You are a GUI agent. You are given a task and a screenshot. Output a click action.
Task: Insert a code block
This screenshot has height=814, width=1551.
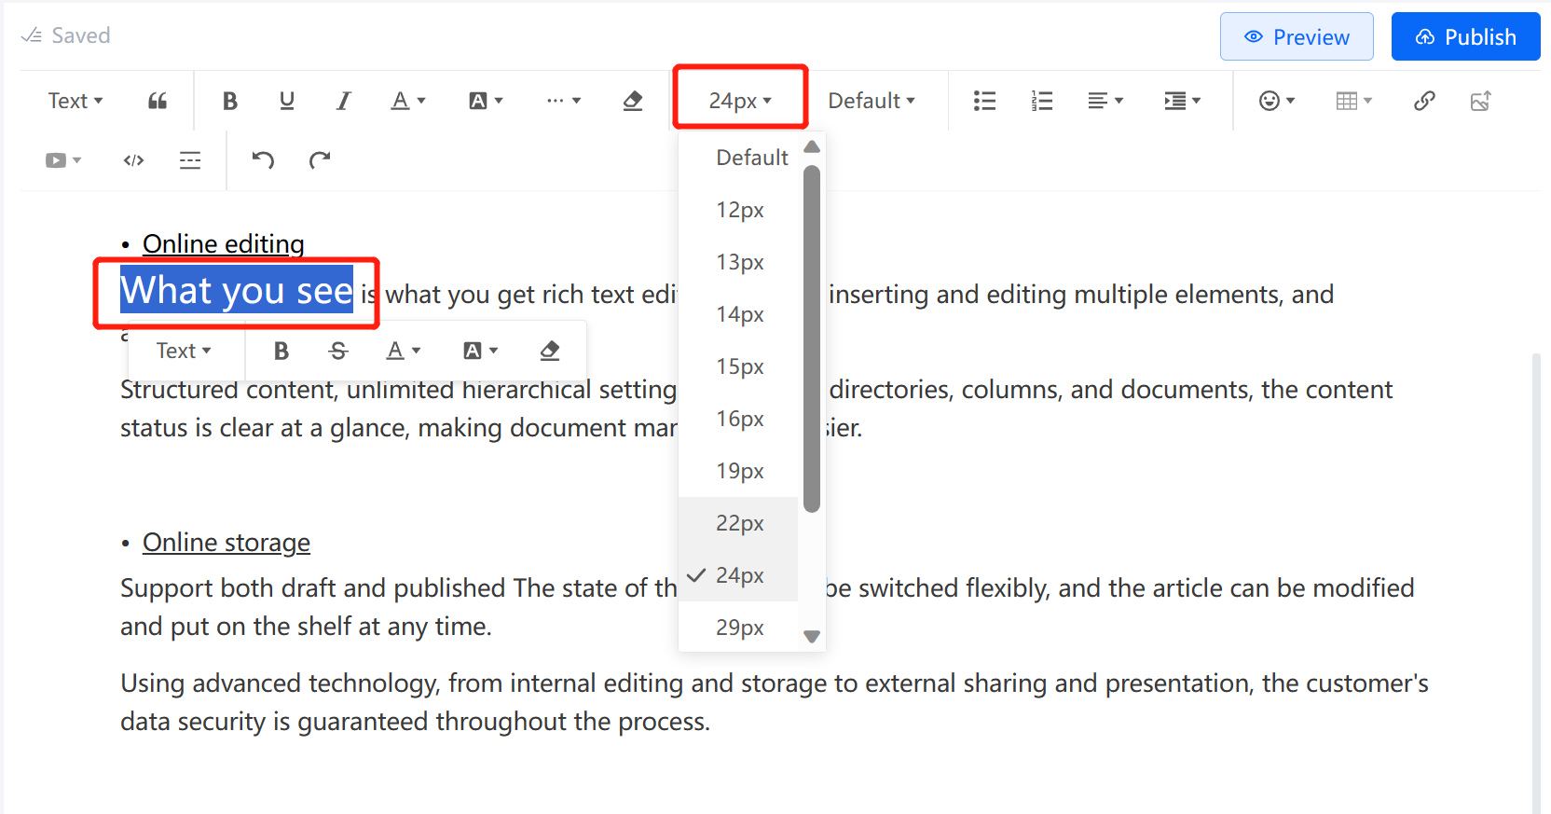(x=133, y=160)
